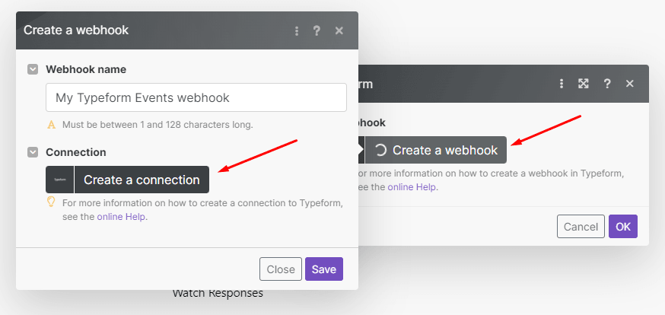Collapse the Webhook name section toggle
The height and width of the screenshot is (315, 665).
pyautogui.click(x=33, y=69)
